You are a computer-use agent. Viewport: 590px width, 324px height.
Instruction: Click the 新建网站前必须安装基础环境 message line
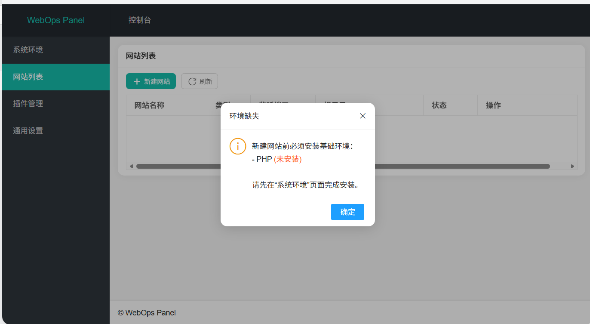(303, 146)
